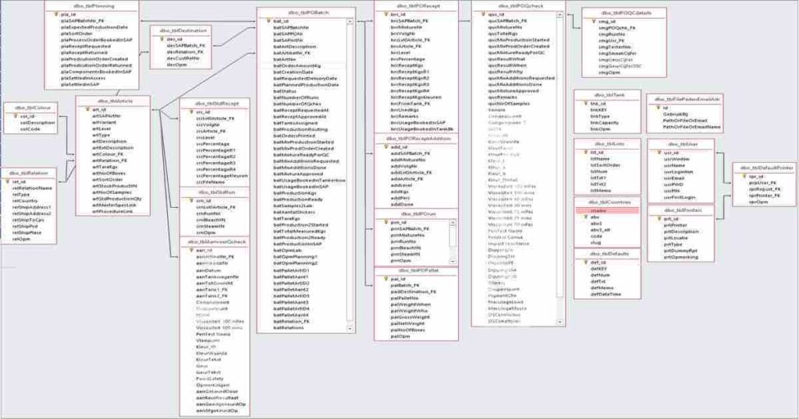The image size is (799, 419).
Task: Click the key icon next to bat_id
Action: coord(267,20)
